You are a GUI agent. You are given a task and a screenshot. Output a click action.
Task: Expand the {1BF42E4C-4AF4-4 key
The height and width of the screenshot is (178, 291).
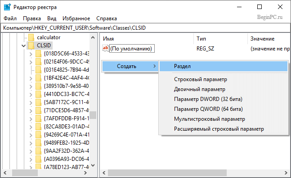pos(31,78)
